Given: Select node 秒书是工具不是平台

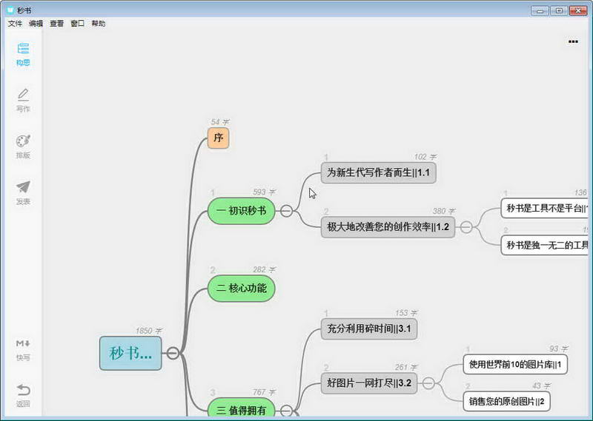Looking at the screenshot, I should 545,208.
